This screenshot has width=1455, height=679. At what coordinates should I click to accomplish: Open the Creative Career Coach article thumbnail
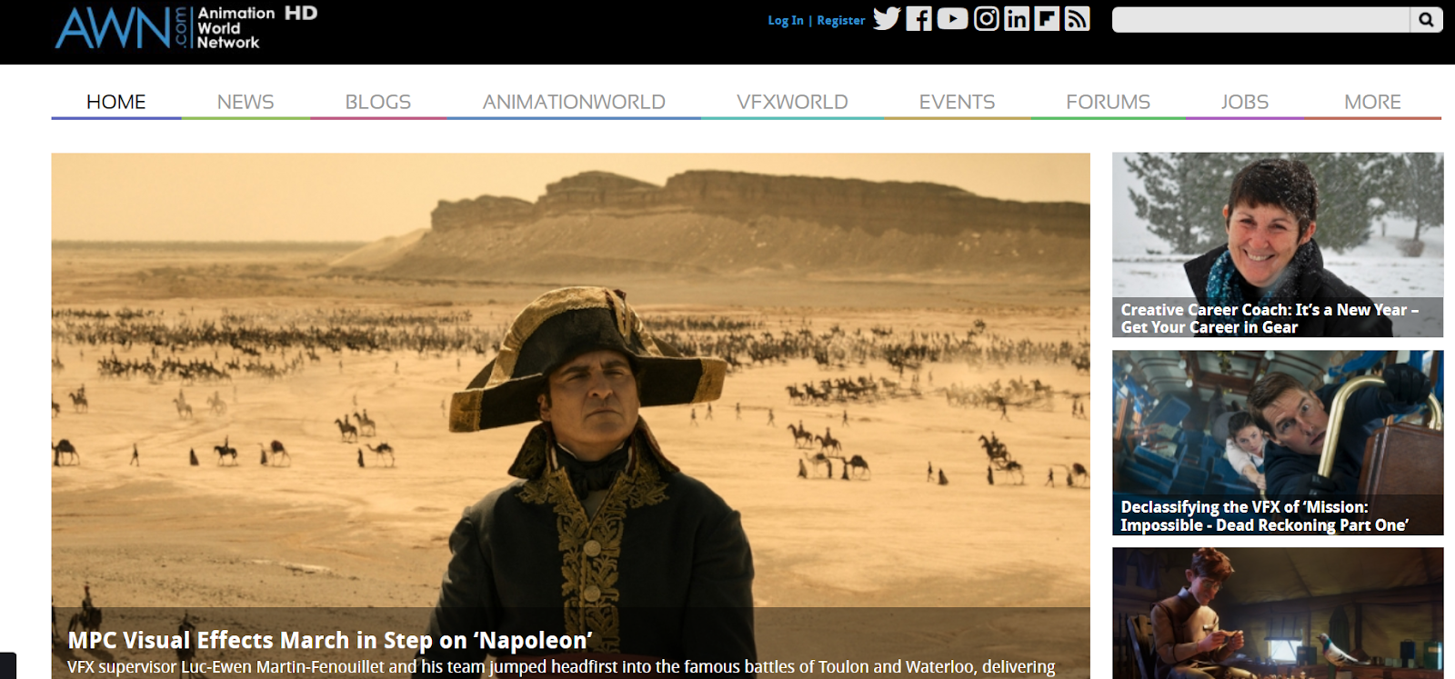pyautogui.click(x=1278, y=245)
